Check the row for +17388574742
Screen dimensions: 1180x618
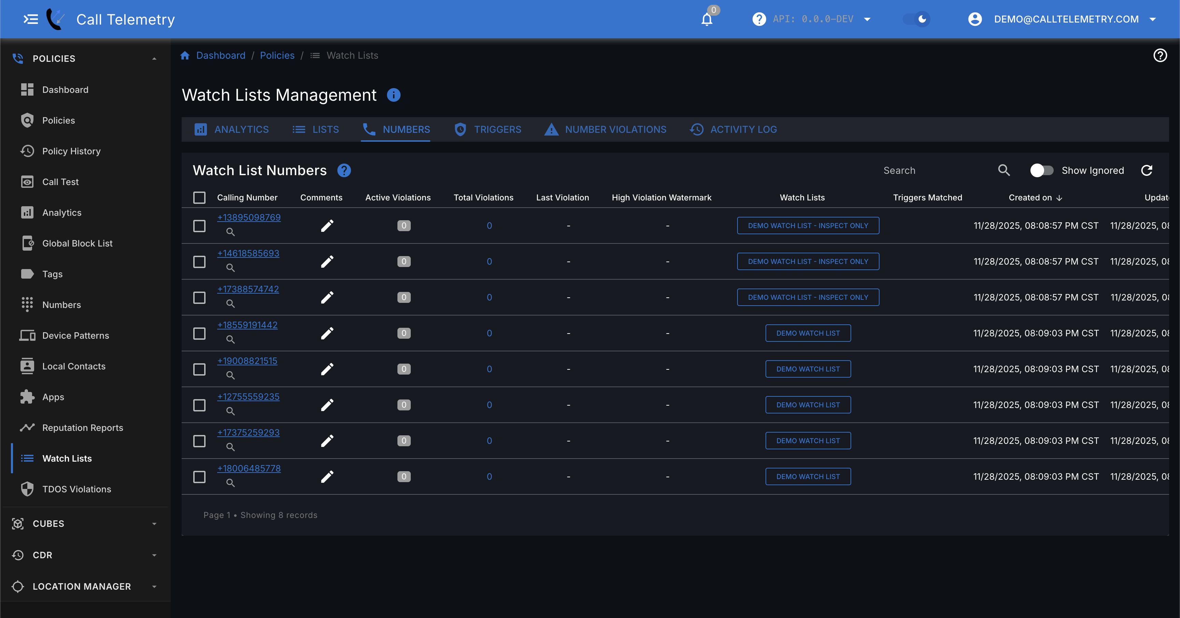click(199, 298)
